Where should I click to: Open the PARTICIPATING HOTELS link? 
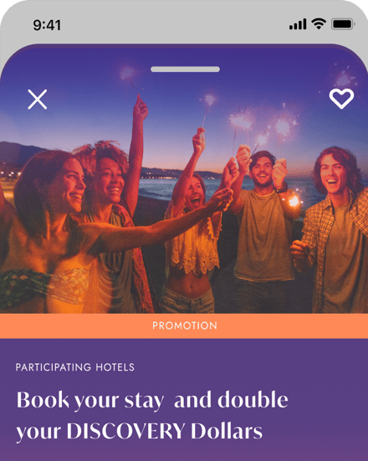[x=75, y=367]
